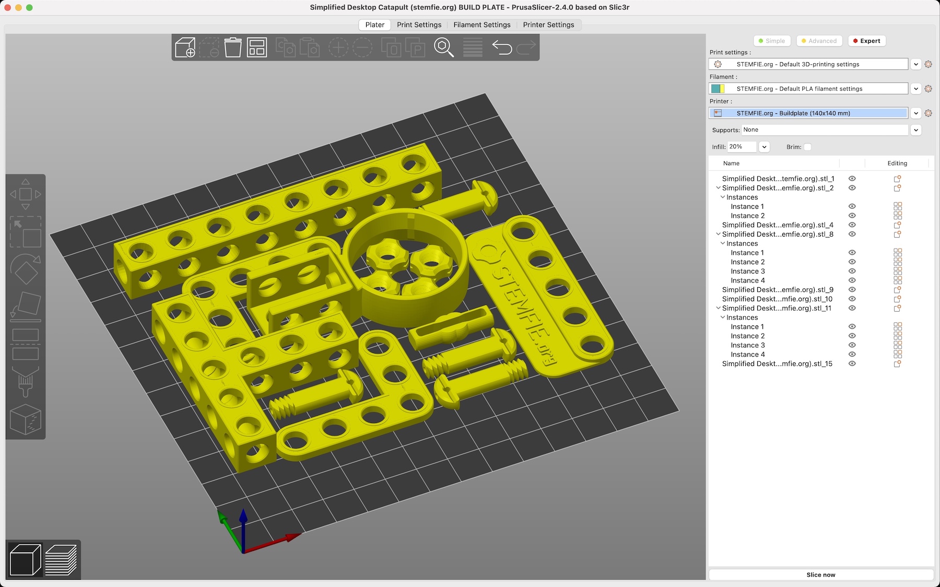Toggle visibility of stl_10 object
940x587 pixels.
[852, 299]
